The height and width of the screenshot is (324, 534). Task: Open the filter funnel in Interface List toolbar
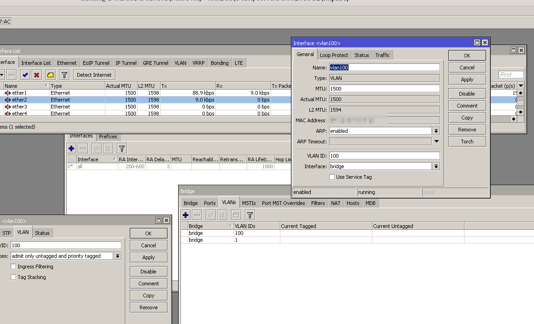pos(64,75)
